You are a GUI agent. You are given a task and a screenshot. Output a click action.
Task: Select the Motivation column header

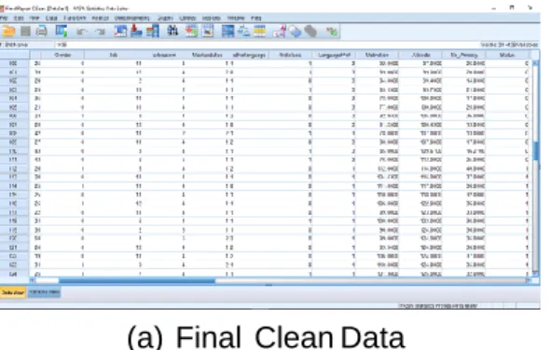click(377, 55)
